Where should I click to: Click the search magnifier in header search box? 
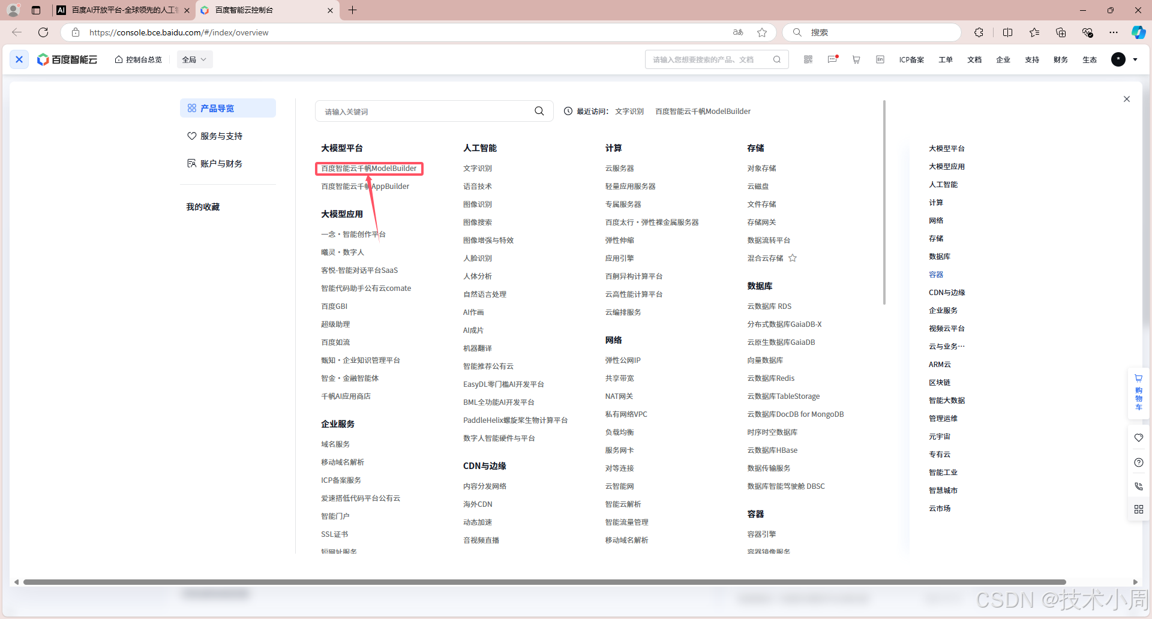pyautogui.click(x=777, y=59)
